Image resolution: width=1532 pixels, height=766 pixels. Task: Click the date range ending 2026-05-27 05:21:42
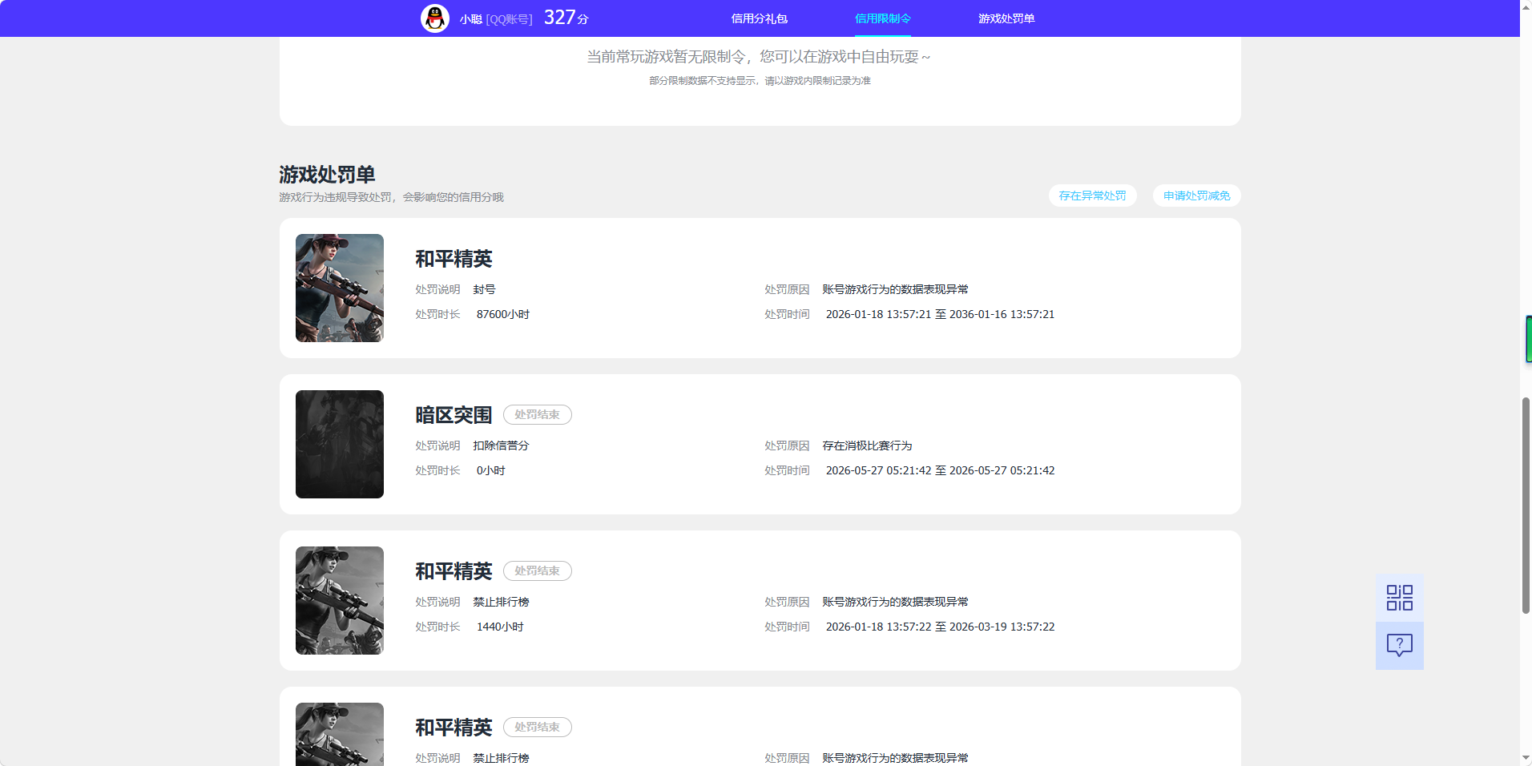coord(940,470)
